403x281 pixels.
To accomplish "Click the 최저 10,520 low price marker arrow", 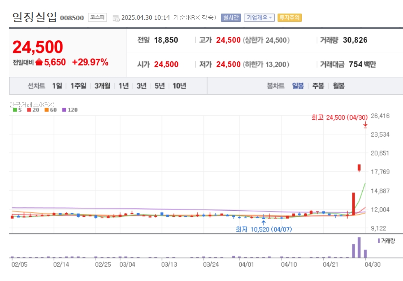I will [x=264, y=223].
